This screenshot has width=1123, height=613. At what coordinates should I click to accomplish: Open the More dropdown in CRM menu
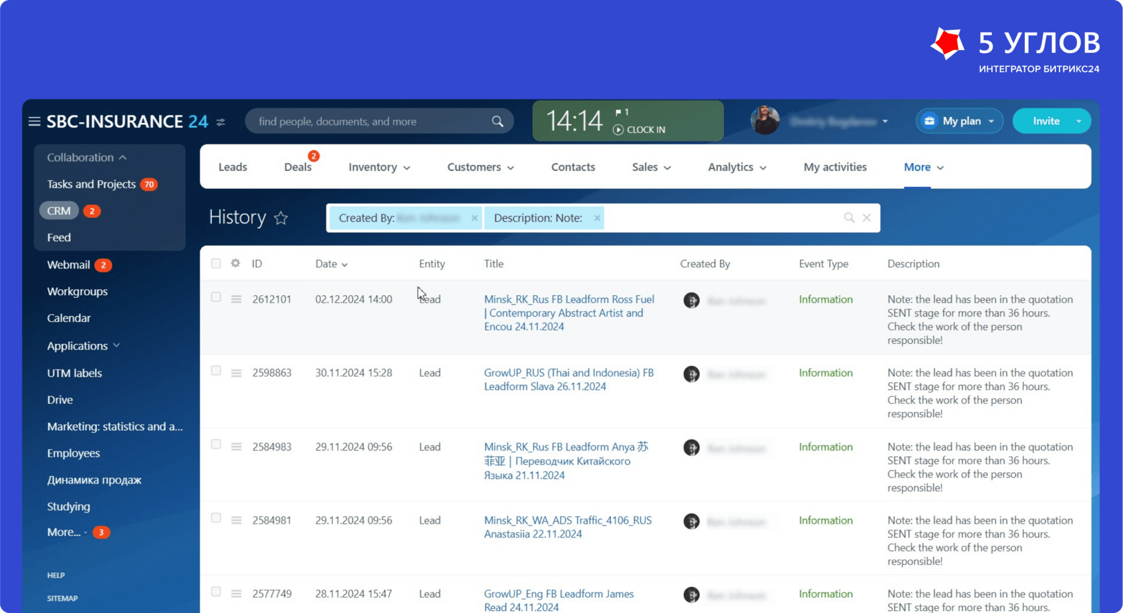click(924, 167)
